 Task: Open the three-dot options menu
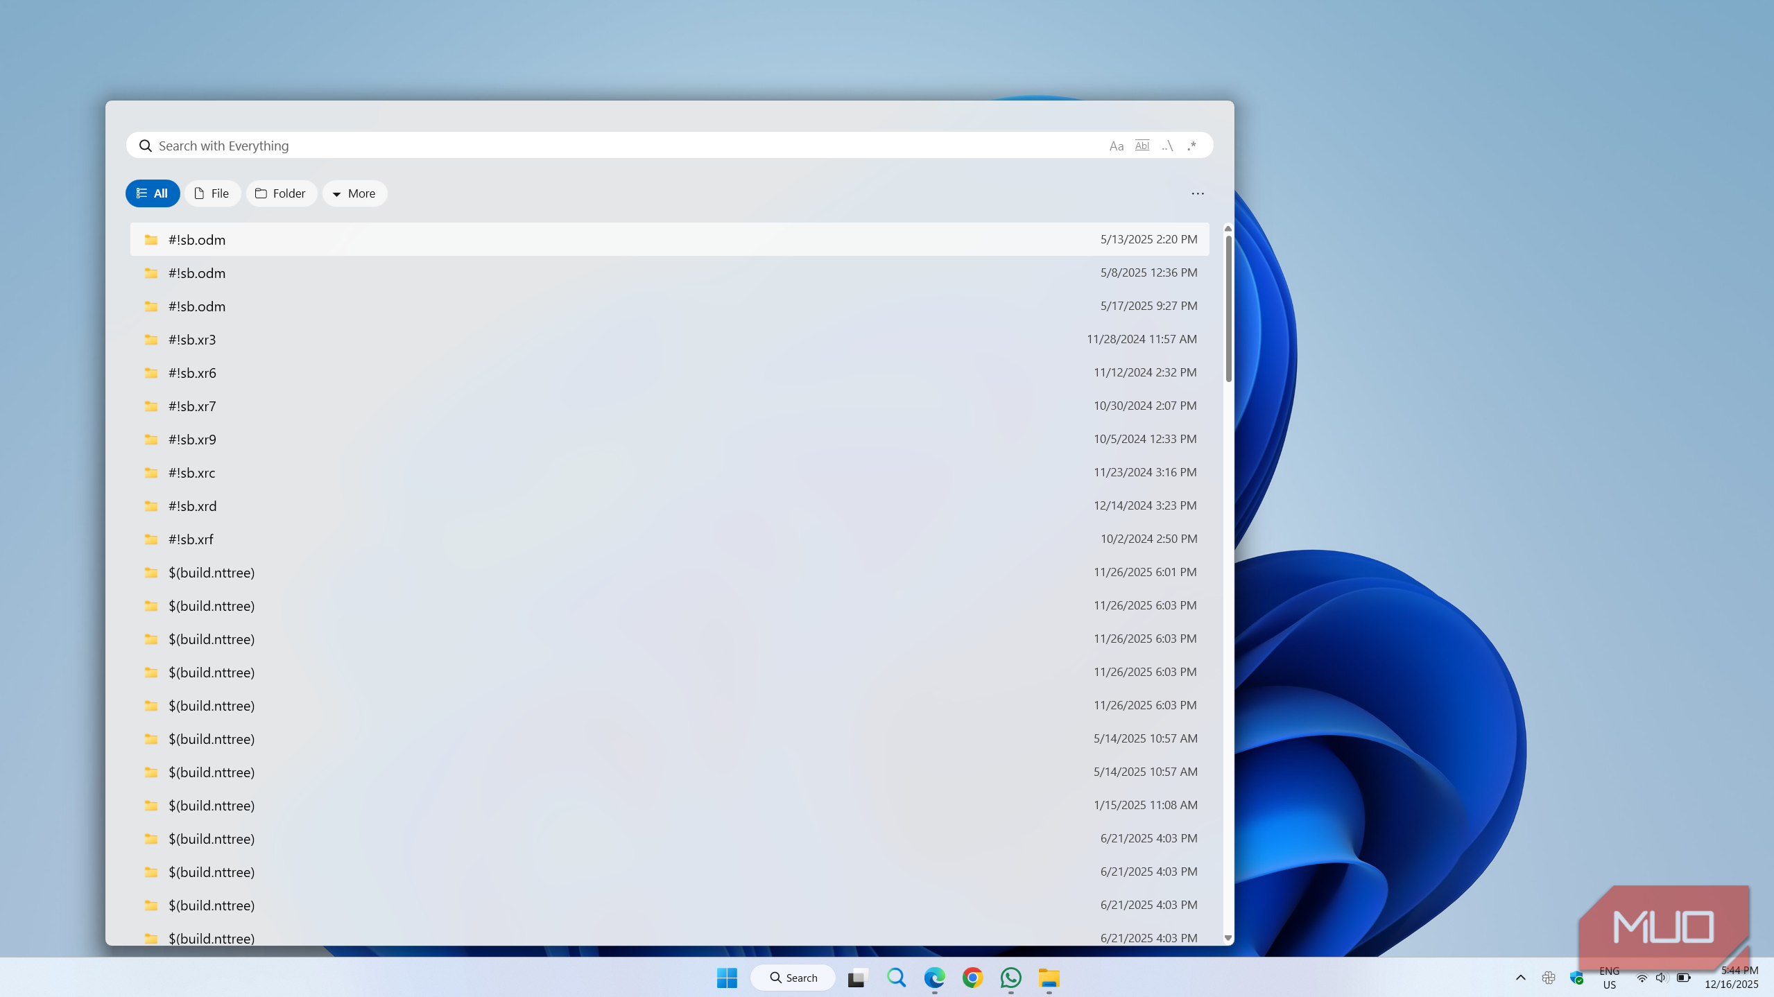[1198, 193]
